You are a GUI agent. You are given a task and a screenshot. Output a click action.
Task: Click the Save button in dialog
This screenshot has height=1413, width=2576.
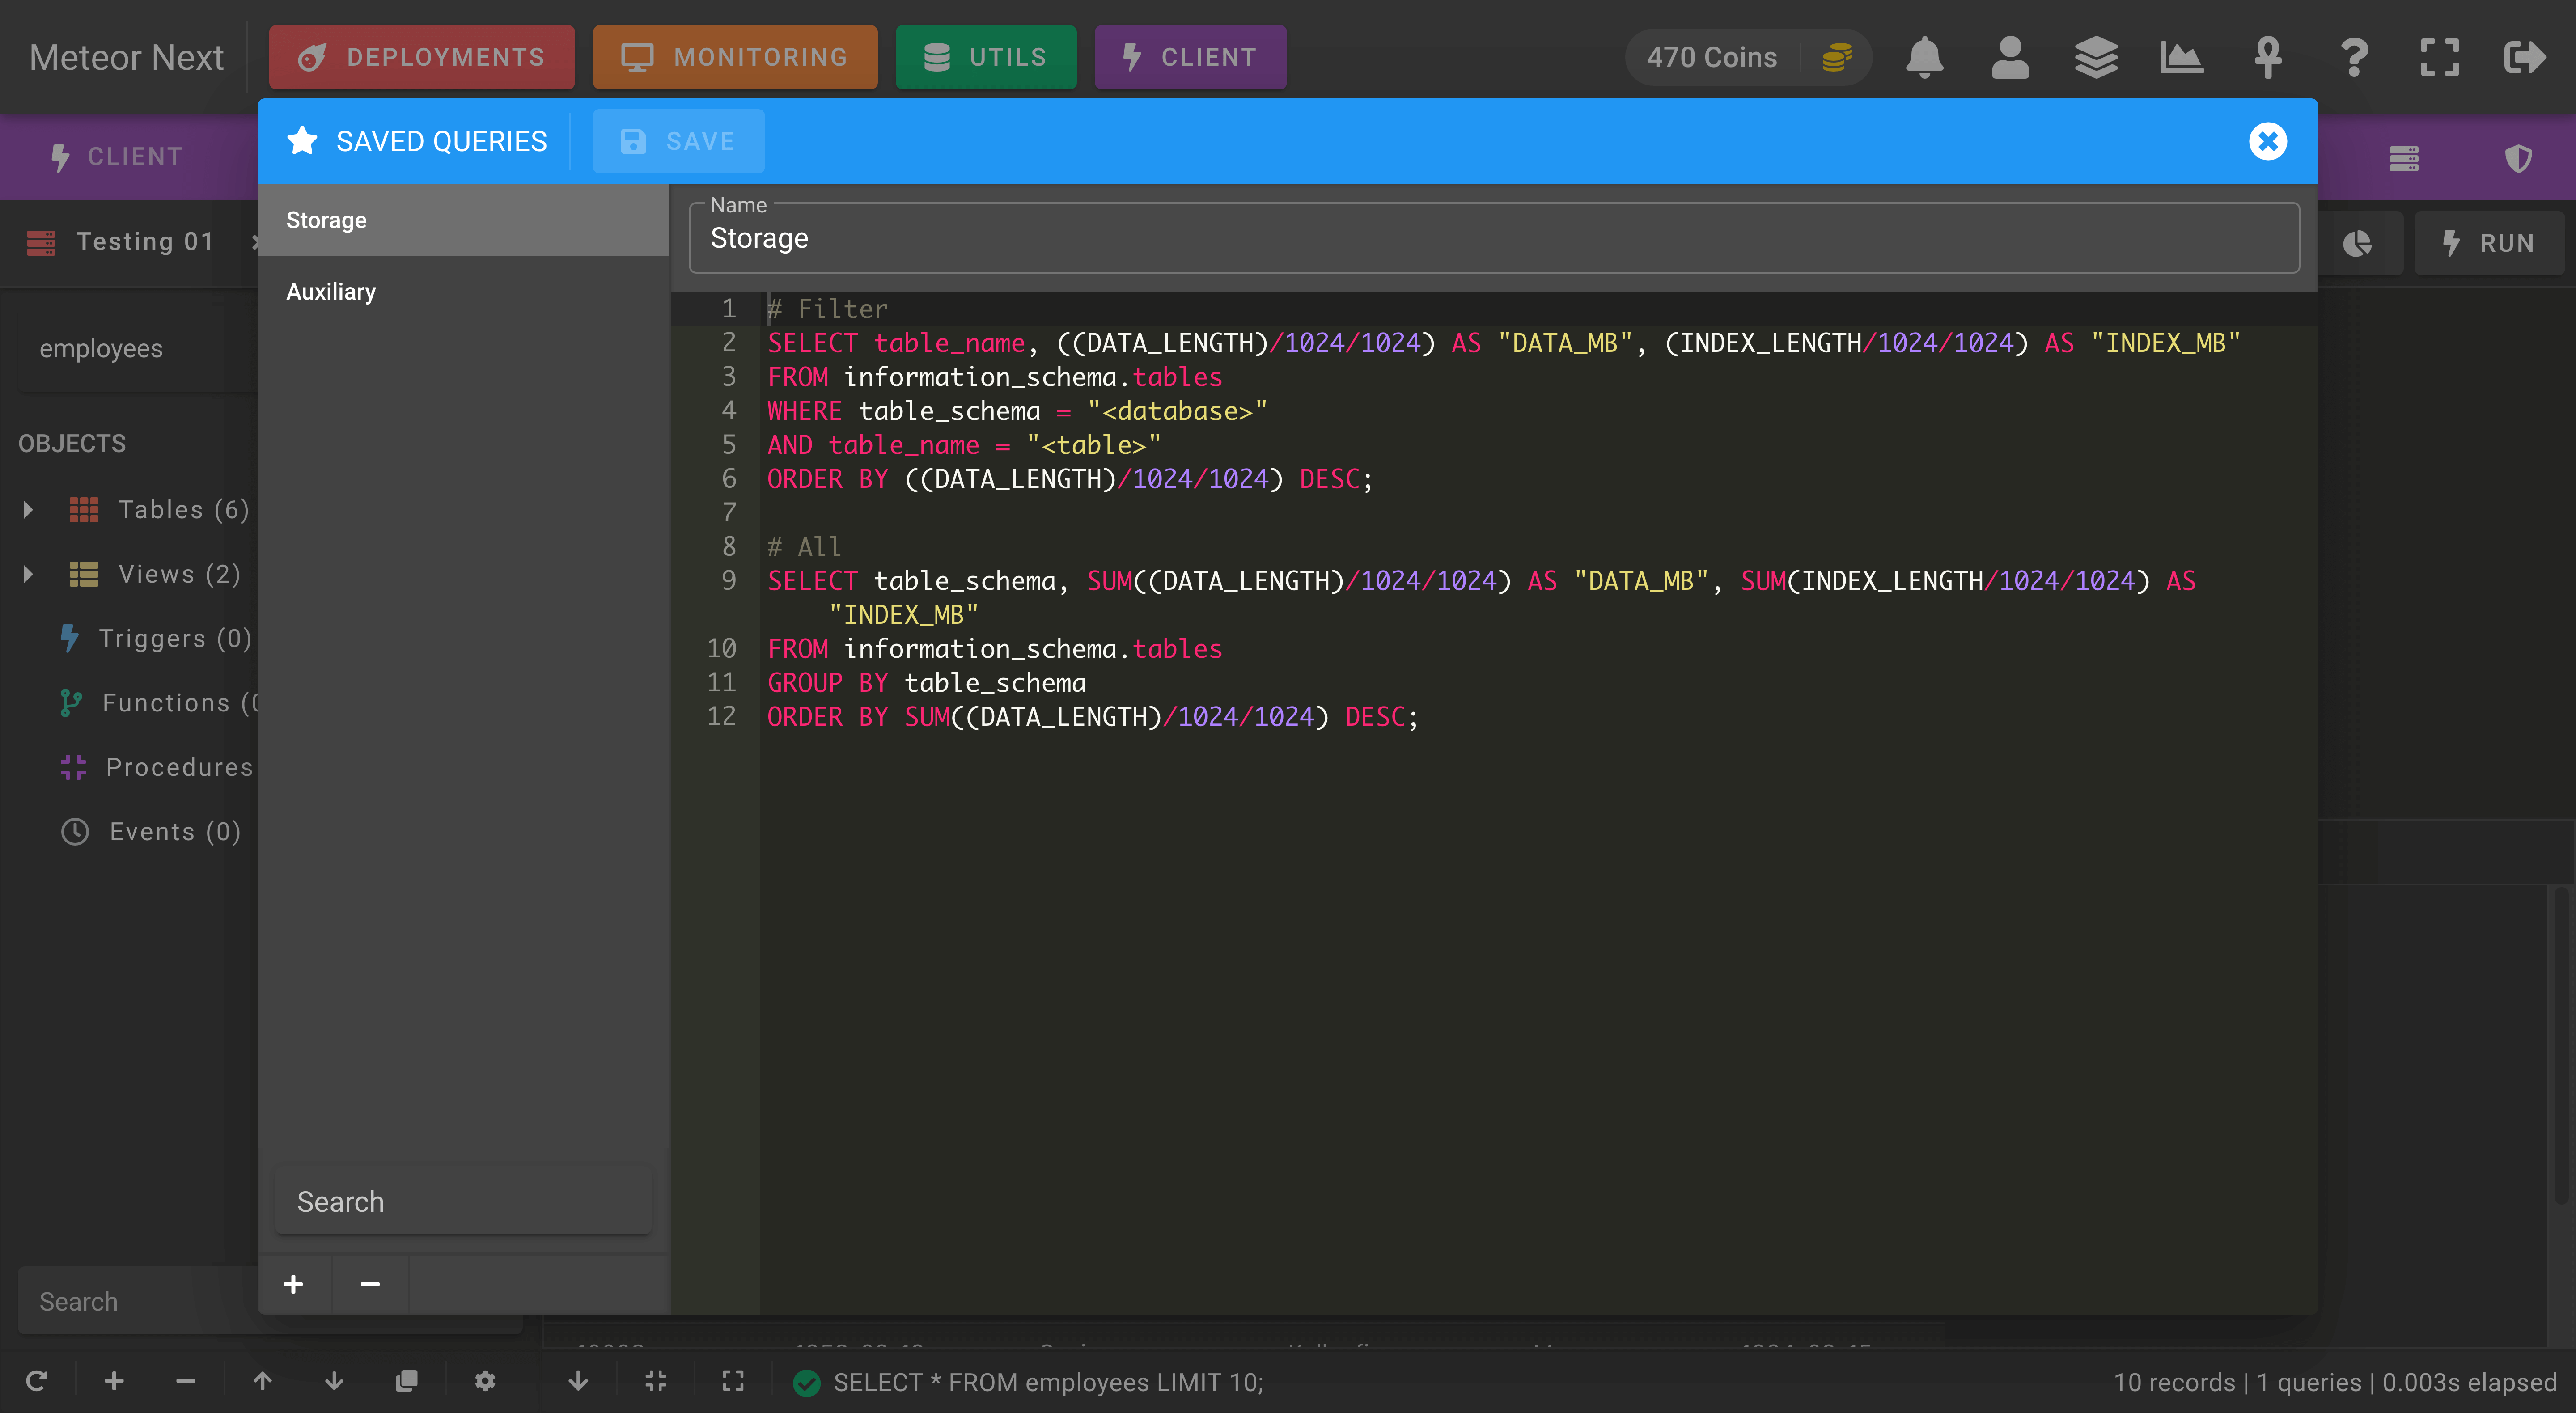(x=678, y=141)
